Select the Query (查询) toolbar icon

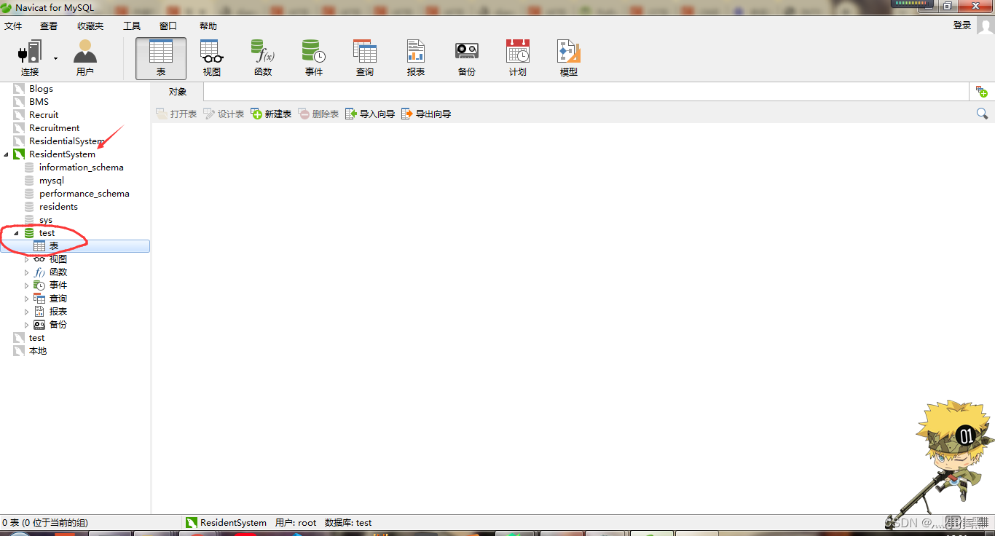365,58
